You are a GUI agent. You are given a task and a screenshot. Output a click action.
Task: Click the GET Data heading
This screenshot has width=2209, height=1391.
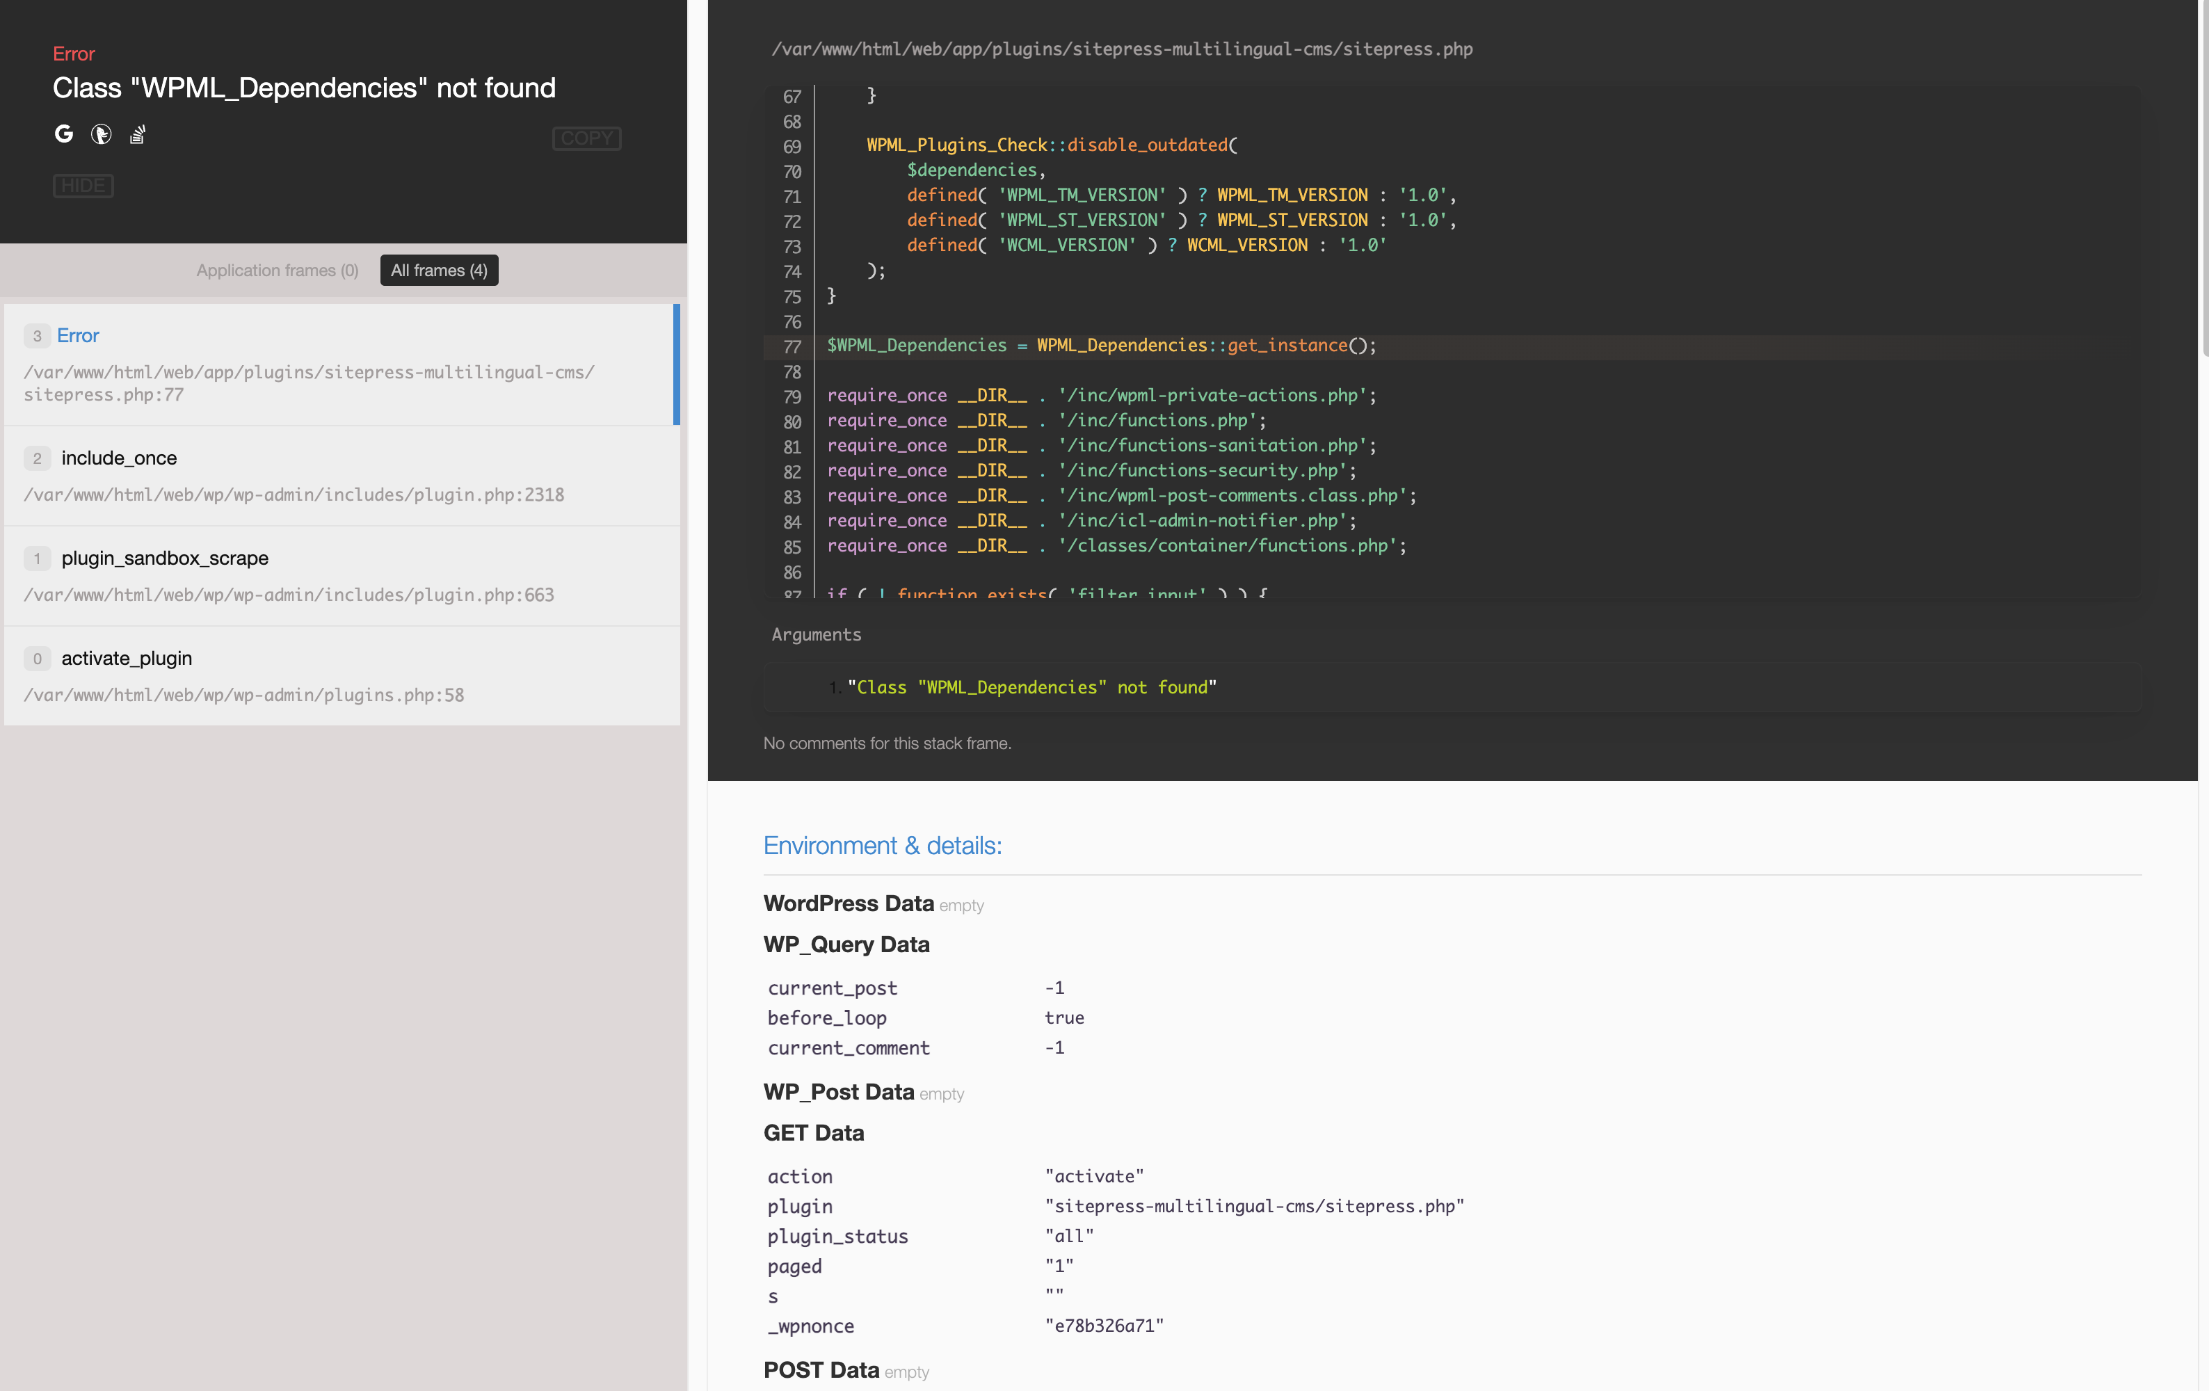814,1133
